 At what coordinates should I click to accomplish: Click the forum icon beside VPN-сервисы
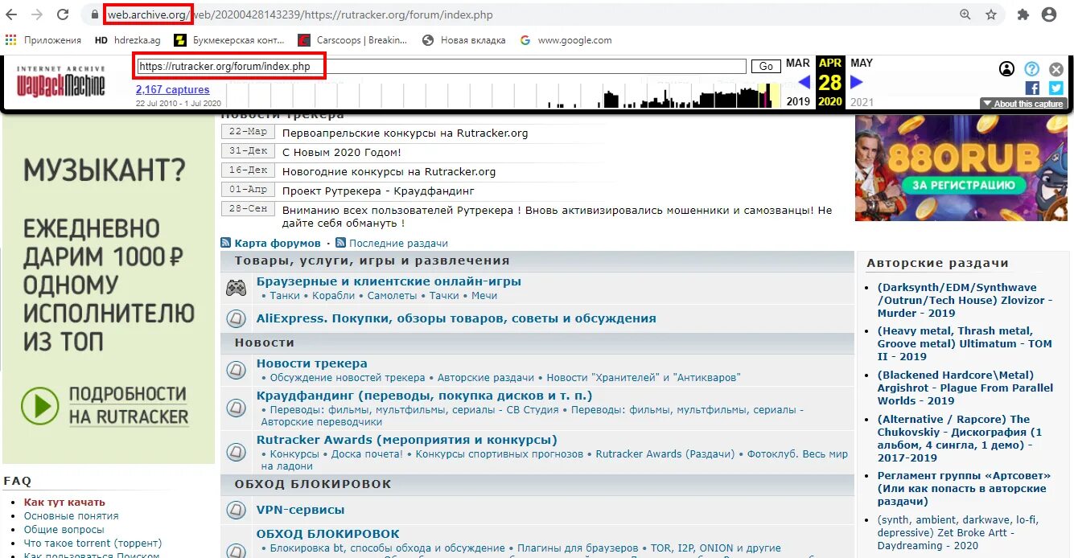pos(236,510)
